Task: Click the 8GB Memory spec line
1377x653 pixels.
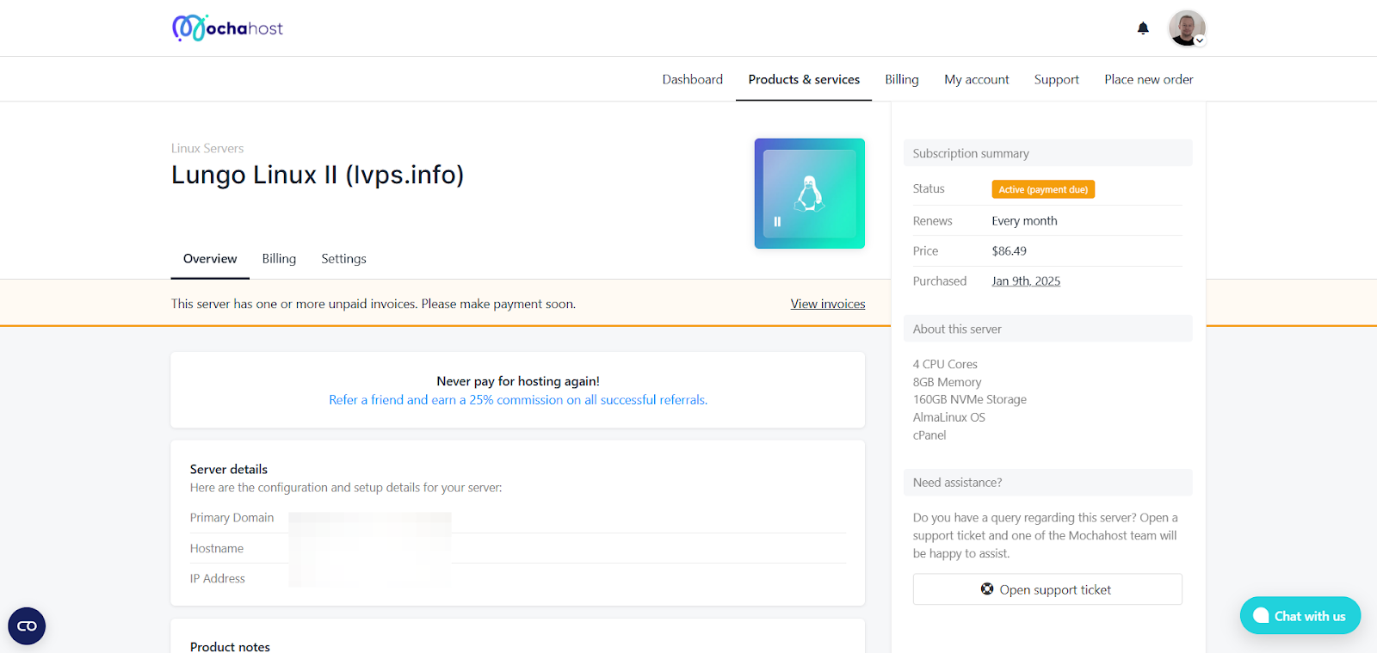Action: pos(947,382)
